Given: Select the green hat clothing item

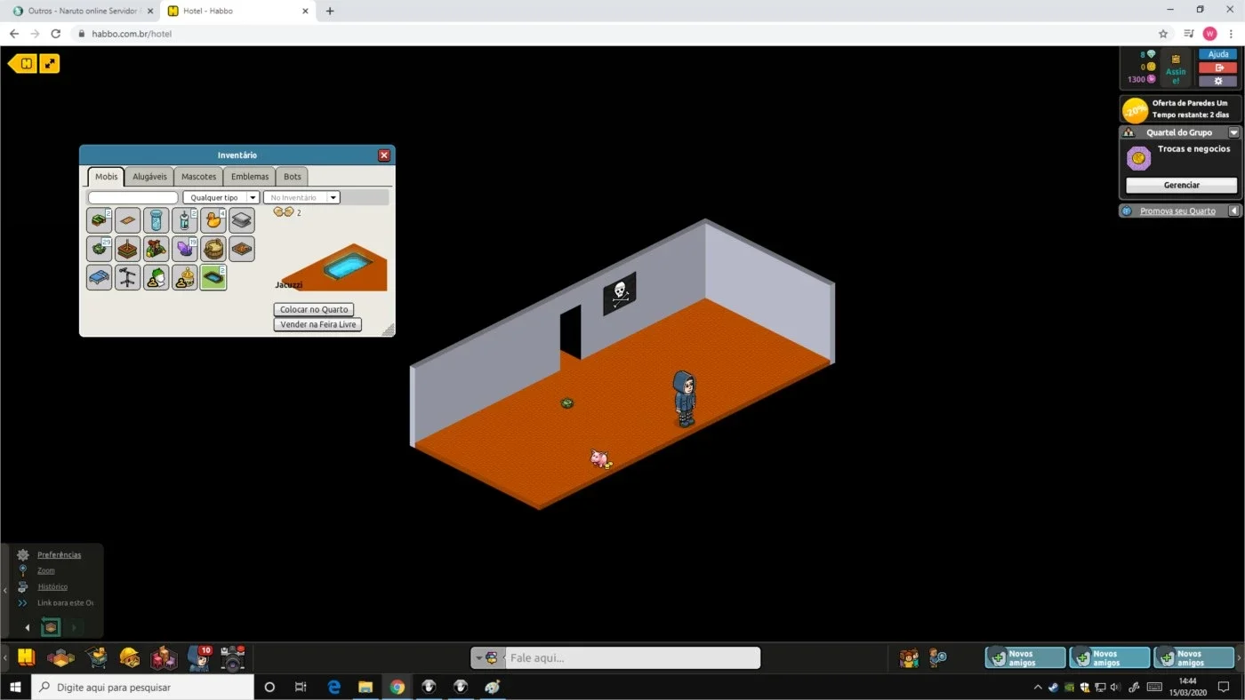Looking at the screenshot, I should coord(156,277).
